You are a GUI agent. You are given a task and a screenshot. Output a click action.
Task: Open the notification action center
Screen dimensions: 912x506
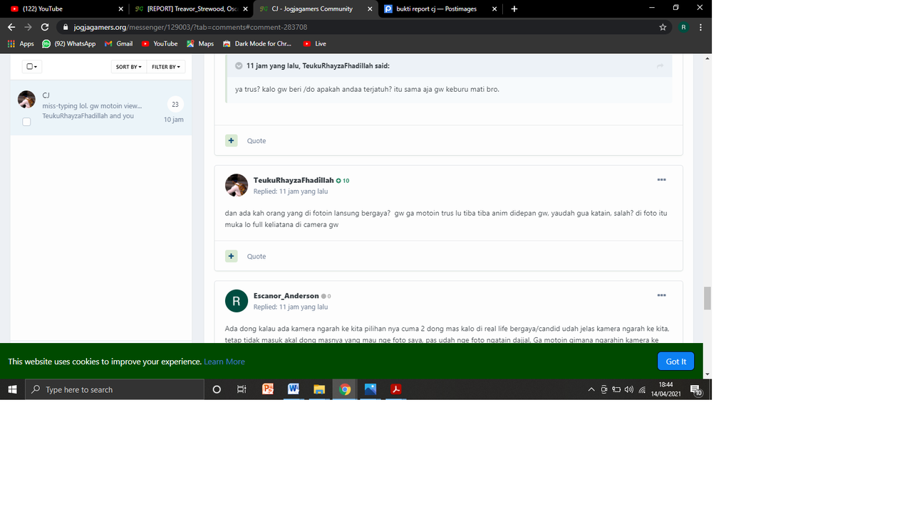(696, 389)
